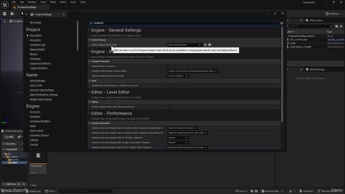Open the Help menu
The height and width of the screenshot is (194, 345).
point(82,2)
